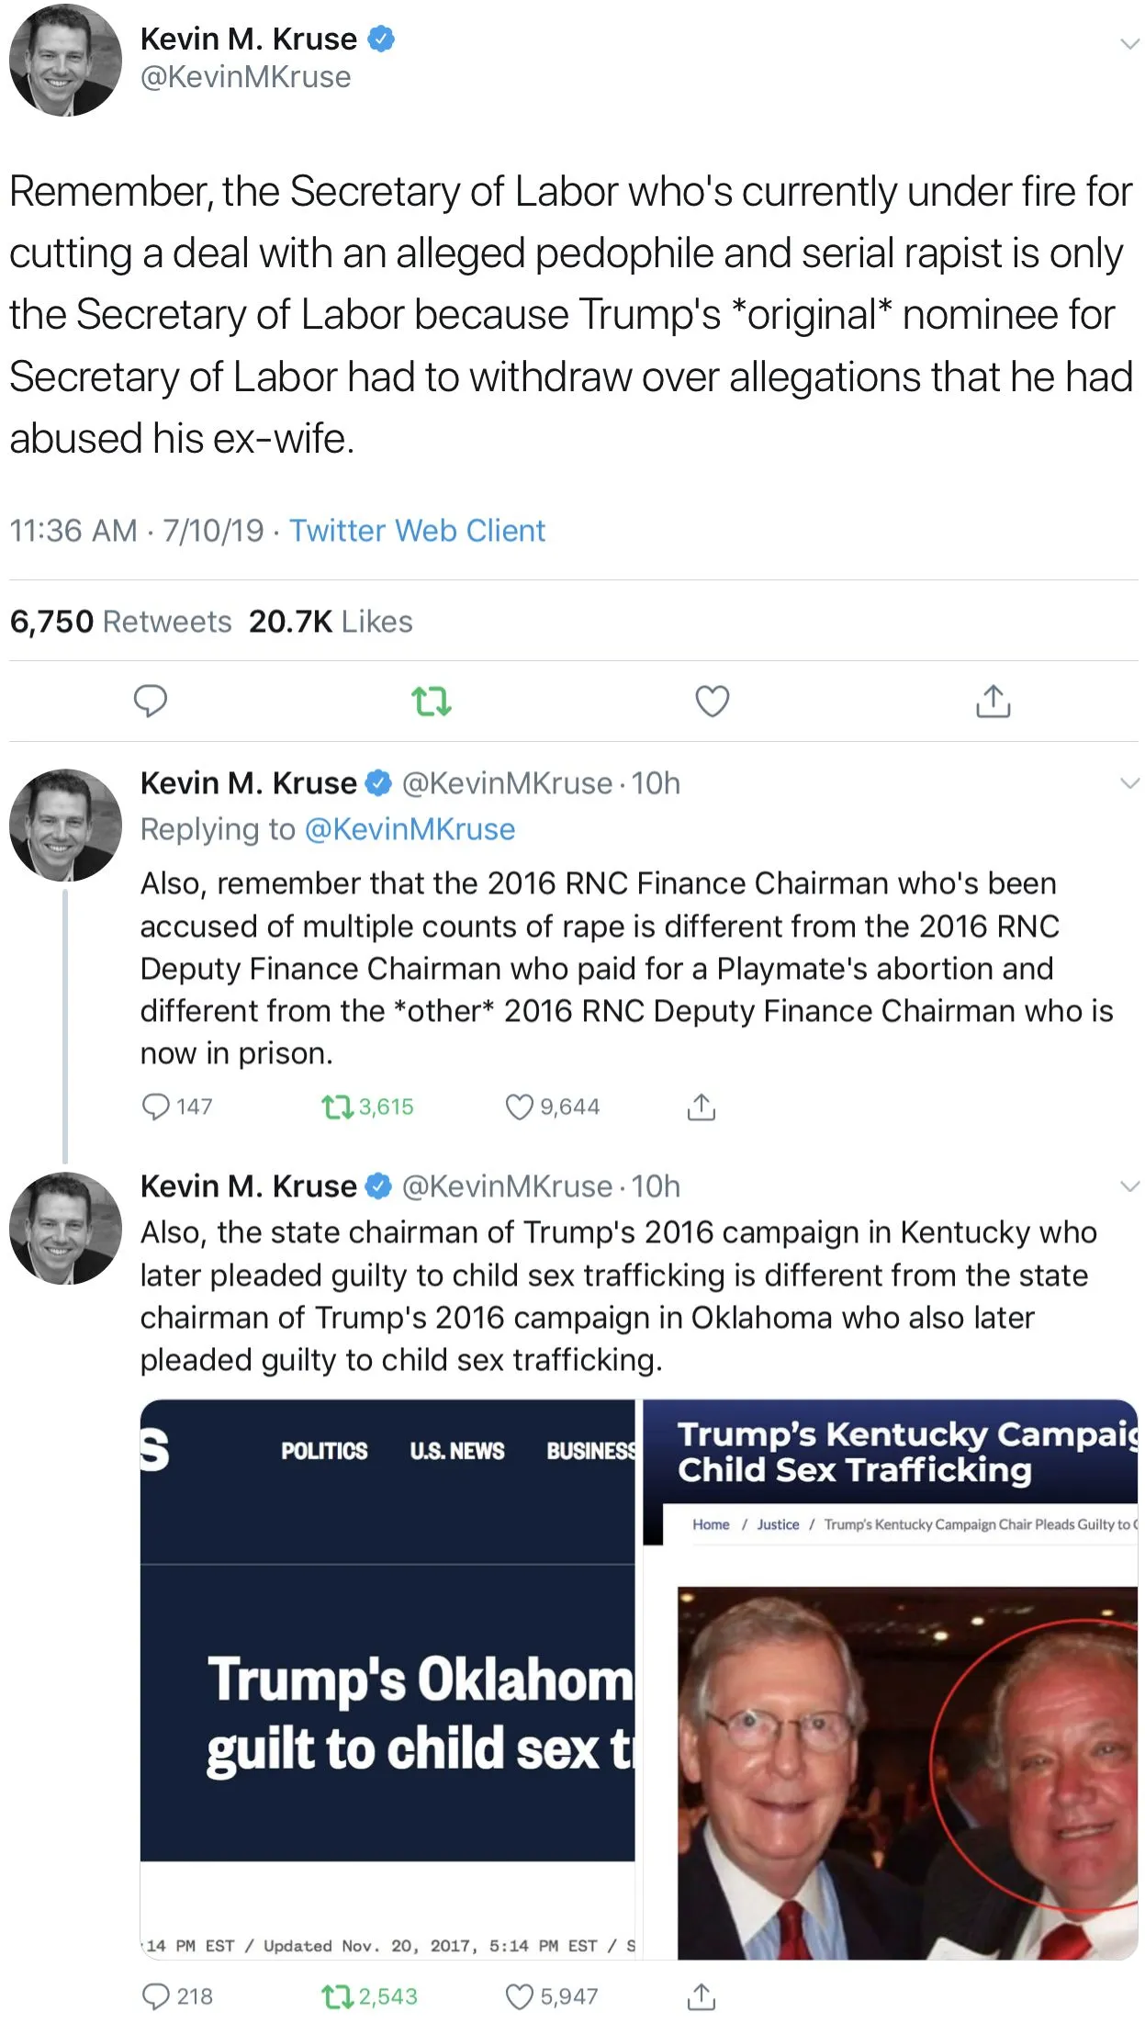The image size is (1145, 2034).
Task: Open the Twitter Web Client link
Action: (x=417, y=531)
